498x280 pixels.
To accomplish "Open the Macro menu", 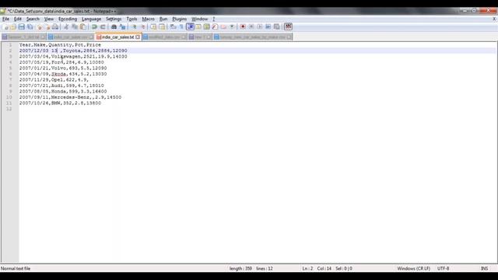I will click(x=148, y=19).
